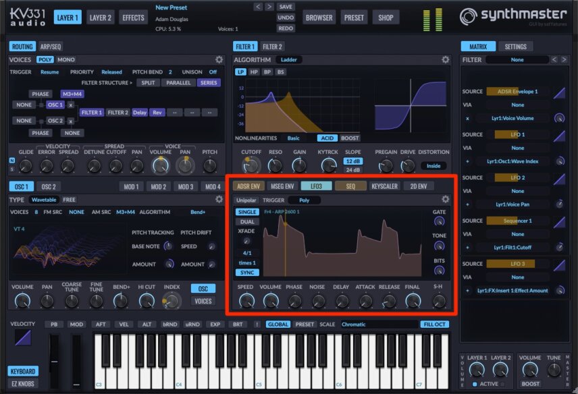
Task: Open the filter Algorithm gear settings
Action: click(x=445, y=59)
